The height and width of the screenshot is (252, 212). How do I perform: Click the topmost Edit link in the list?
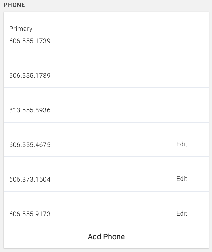tap(182, 144)
